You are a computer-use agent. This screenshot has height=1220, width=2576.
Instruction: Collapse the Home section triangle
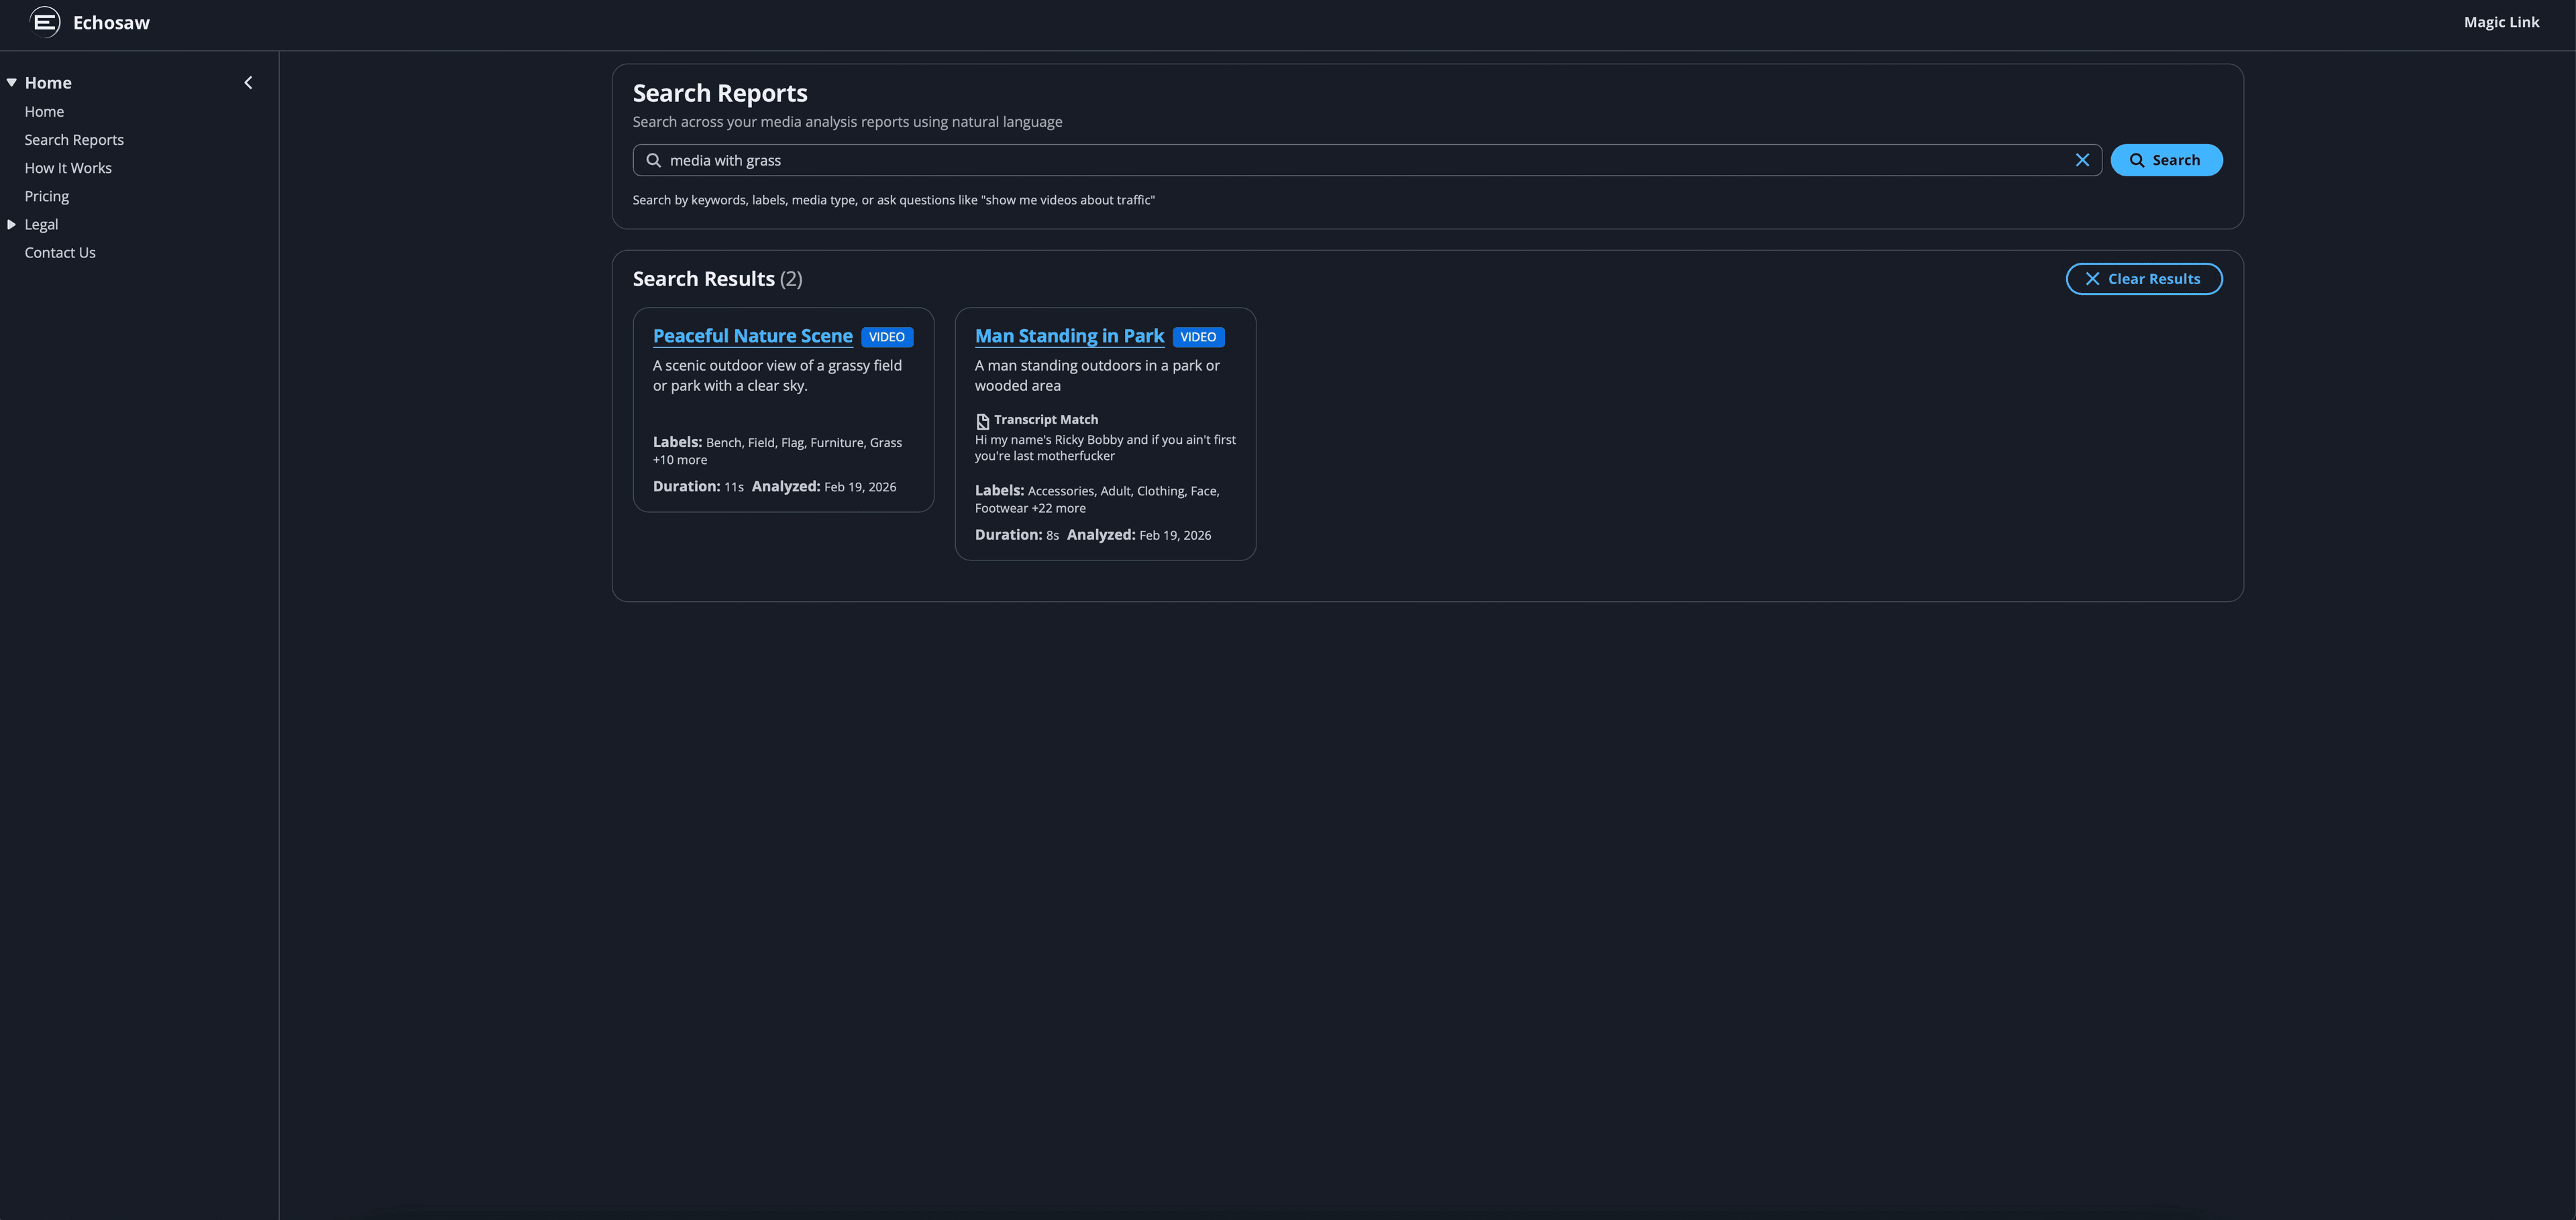(11, 82)
